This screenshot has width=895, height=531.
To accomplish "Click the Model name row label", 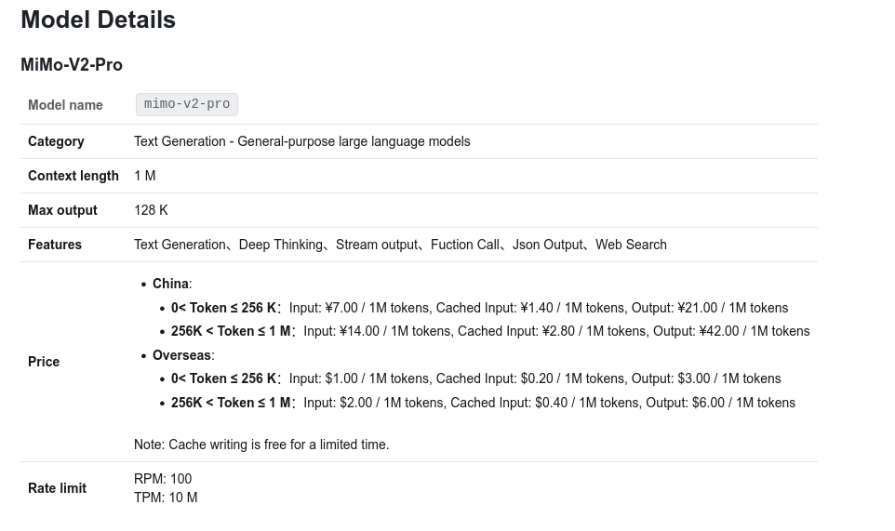I will [x=65, y=105].
